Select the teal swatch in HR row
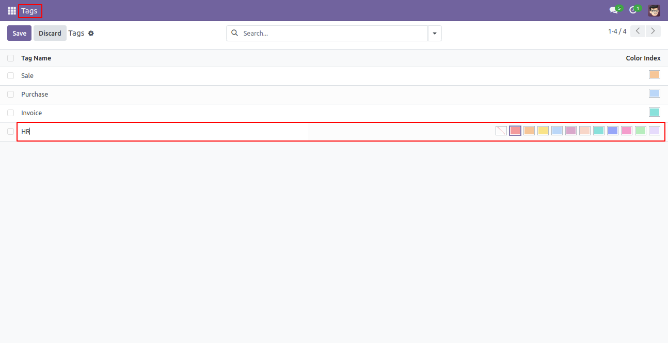This screenshot has width=668, height=343. tap(599, 131)
